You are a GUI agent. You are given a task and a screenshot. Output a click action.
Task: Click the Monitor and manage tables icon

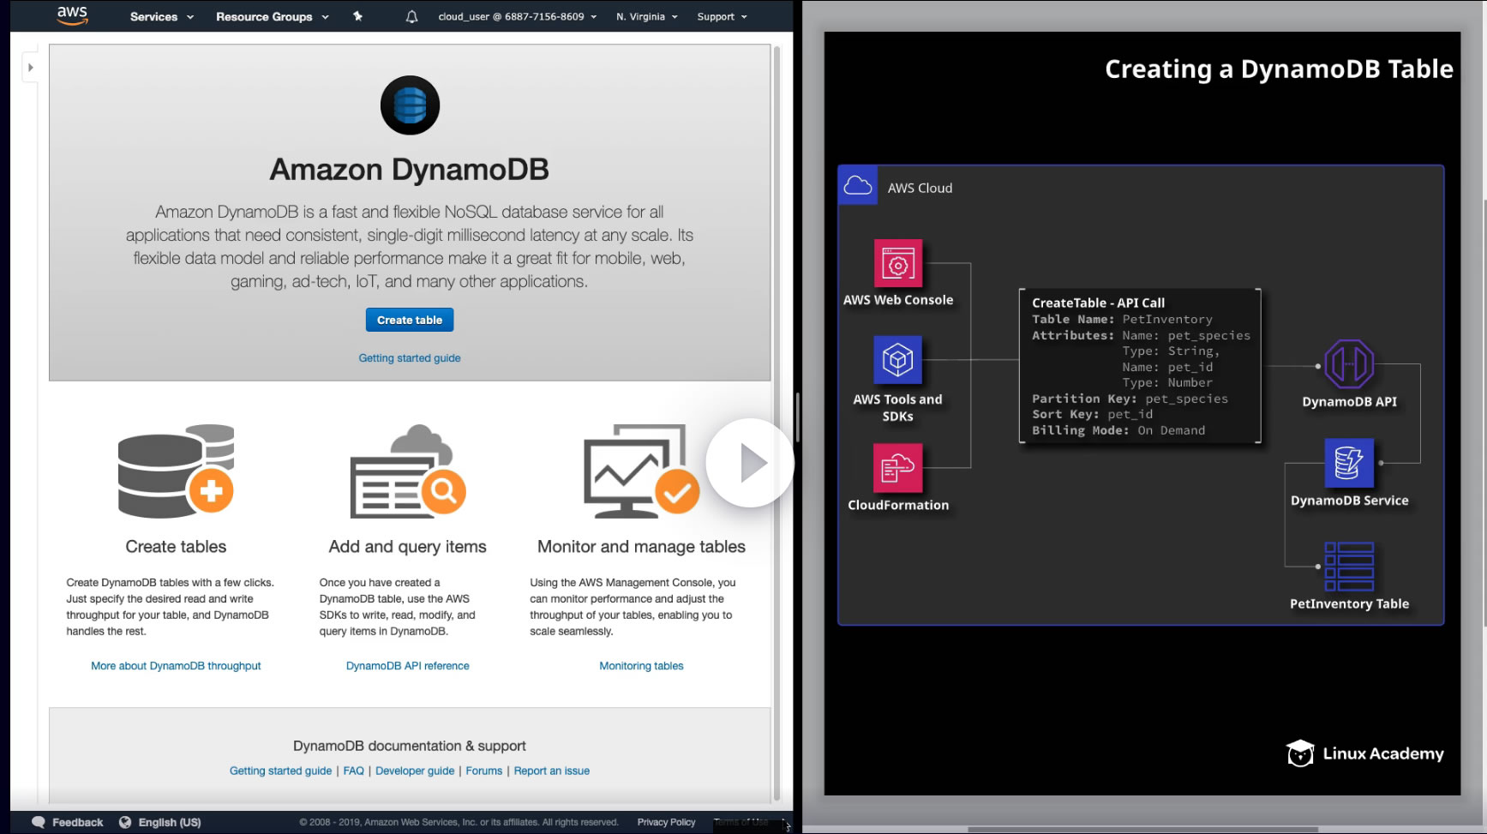[641, 471]
